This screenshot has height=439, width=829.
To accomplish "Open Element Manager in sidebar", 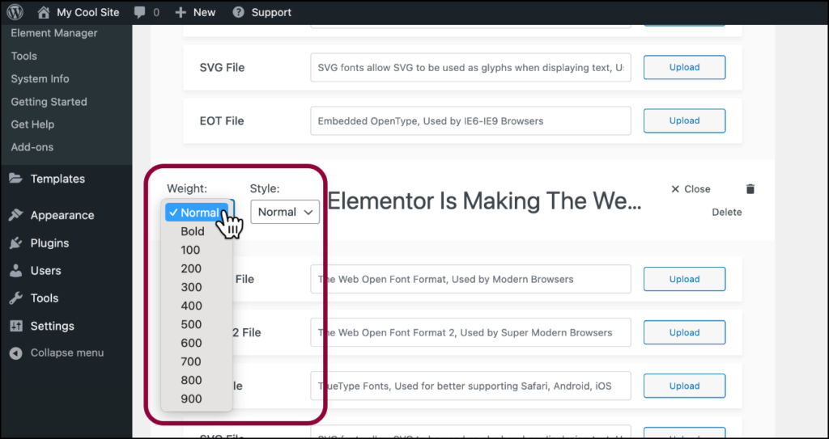I will 54,33.
